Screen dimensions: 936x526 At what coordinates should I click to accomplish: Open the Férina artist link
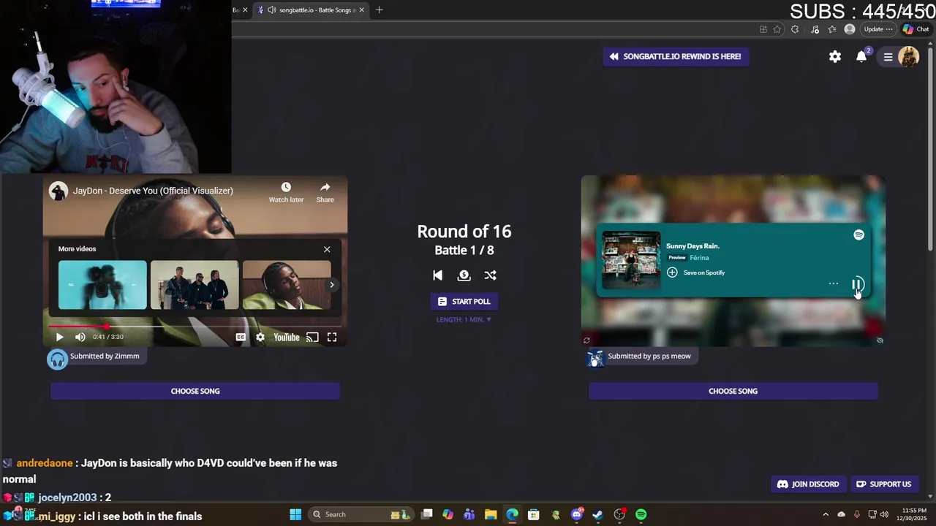(x=699, y=258)
